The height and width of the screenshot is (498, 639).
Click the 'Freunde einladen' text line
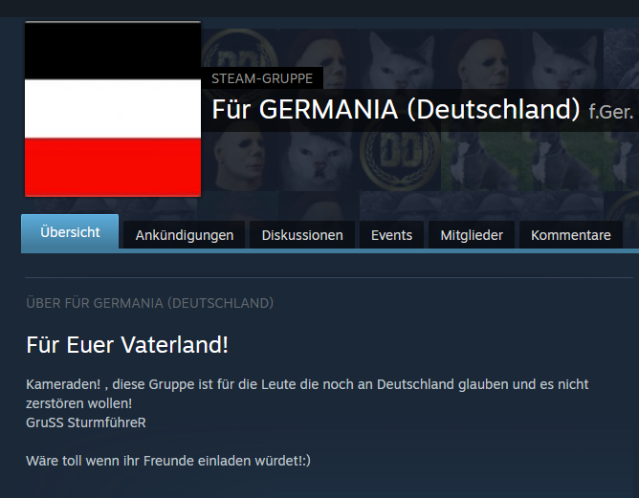tap(168, 461)
